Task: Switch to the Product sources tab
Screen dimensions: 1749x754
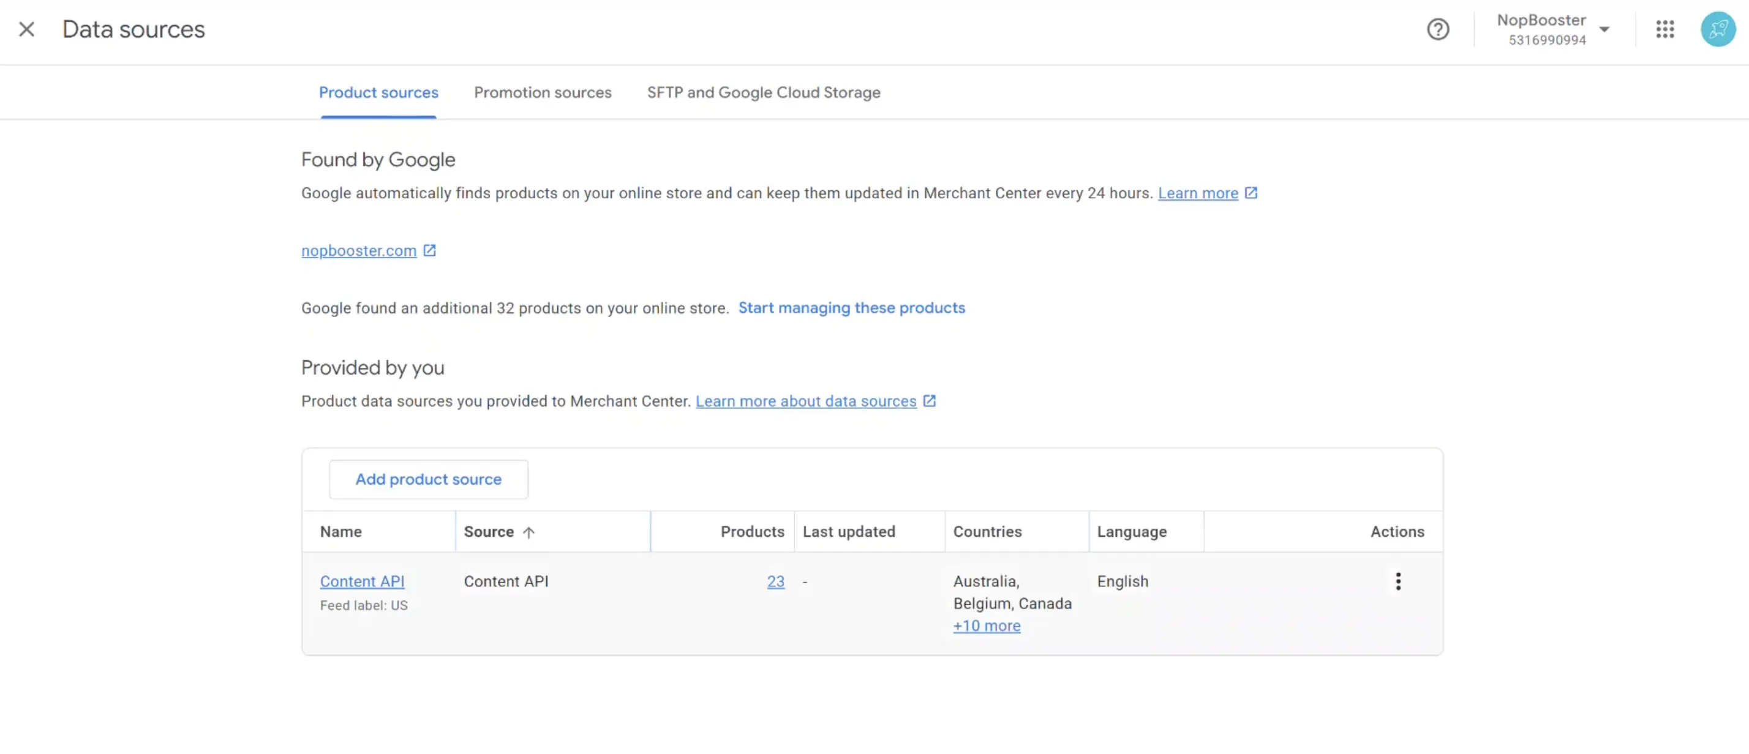Action: [x=378, y=92]
